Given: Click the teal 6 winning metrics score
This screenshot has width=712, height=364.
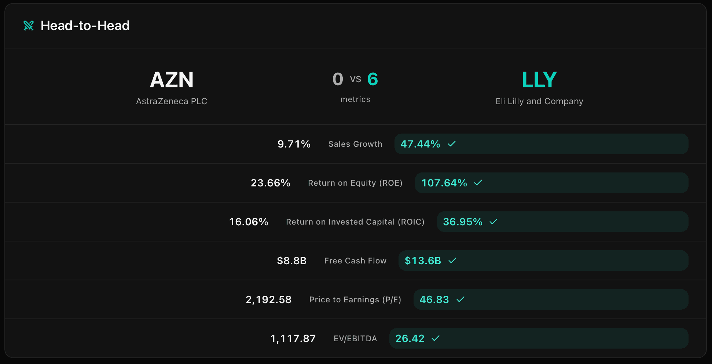Looking at the screenshot, I should (x=372, y=79).
